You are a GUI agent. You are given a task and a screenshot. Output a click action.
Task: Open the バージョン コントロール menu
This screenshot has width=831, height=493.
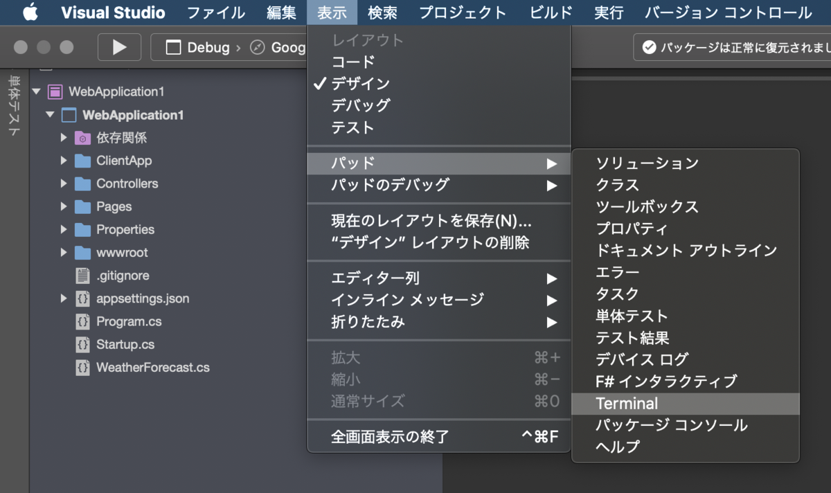click(x=728, y=12)
